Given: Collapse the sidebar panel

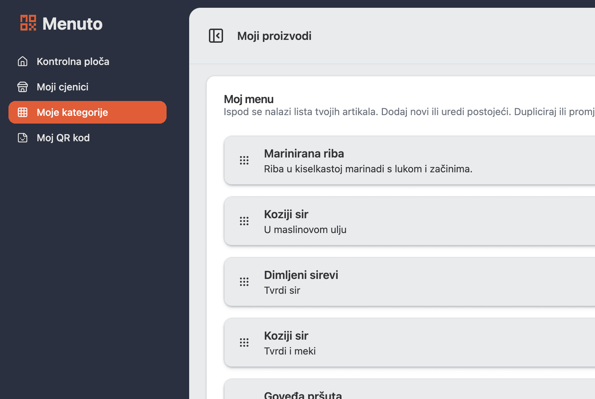Looking at the screenshot, I should 216,36.
